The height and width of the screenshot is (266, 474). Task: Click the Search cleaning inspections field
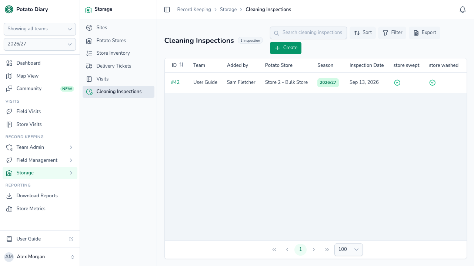click(x=308, y=33)
